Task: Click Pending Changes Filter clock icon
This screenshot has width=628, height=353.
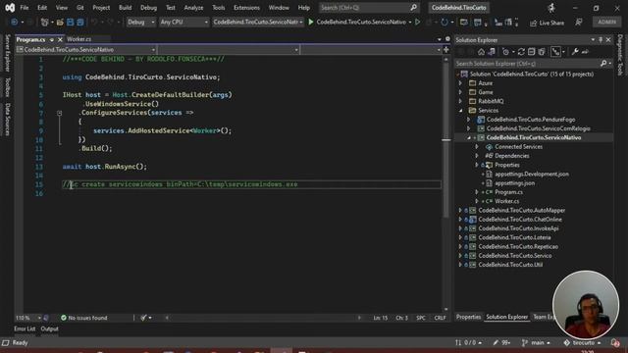Action: [x=506, y=52]
